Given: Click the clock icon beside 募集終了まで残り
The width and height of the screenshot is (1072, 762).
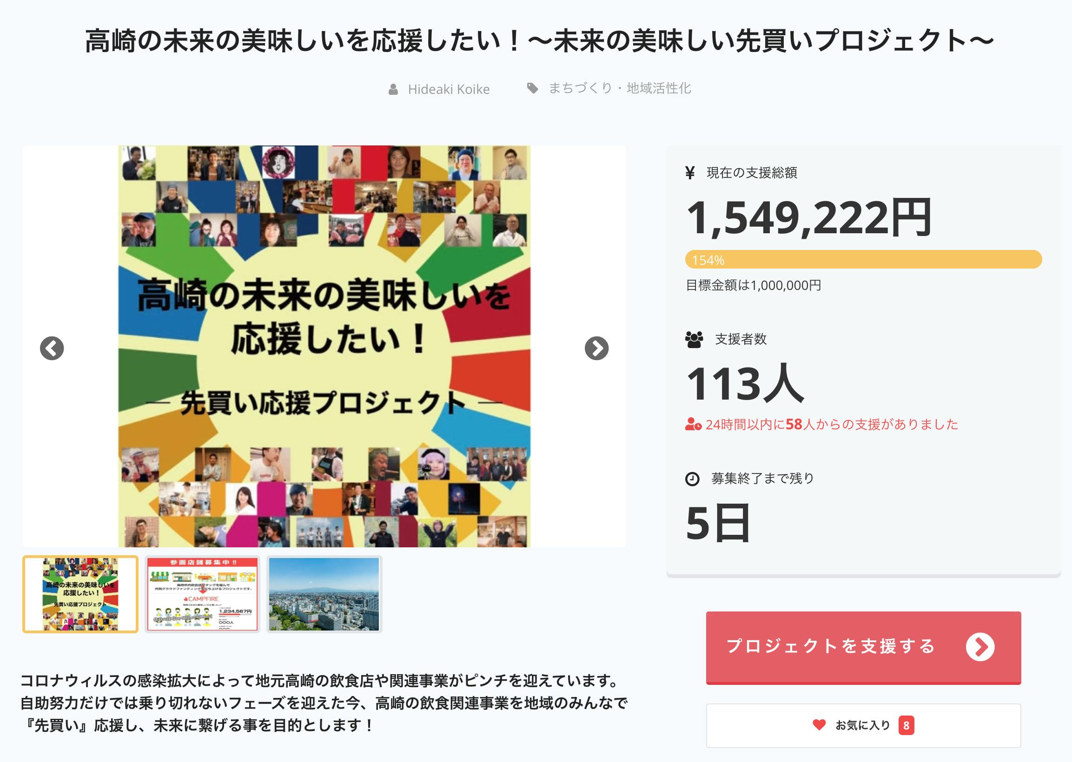Looking at the screenshot, I should coord(692,479).
